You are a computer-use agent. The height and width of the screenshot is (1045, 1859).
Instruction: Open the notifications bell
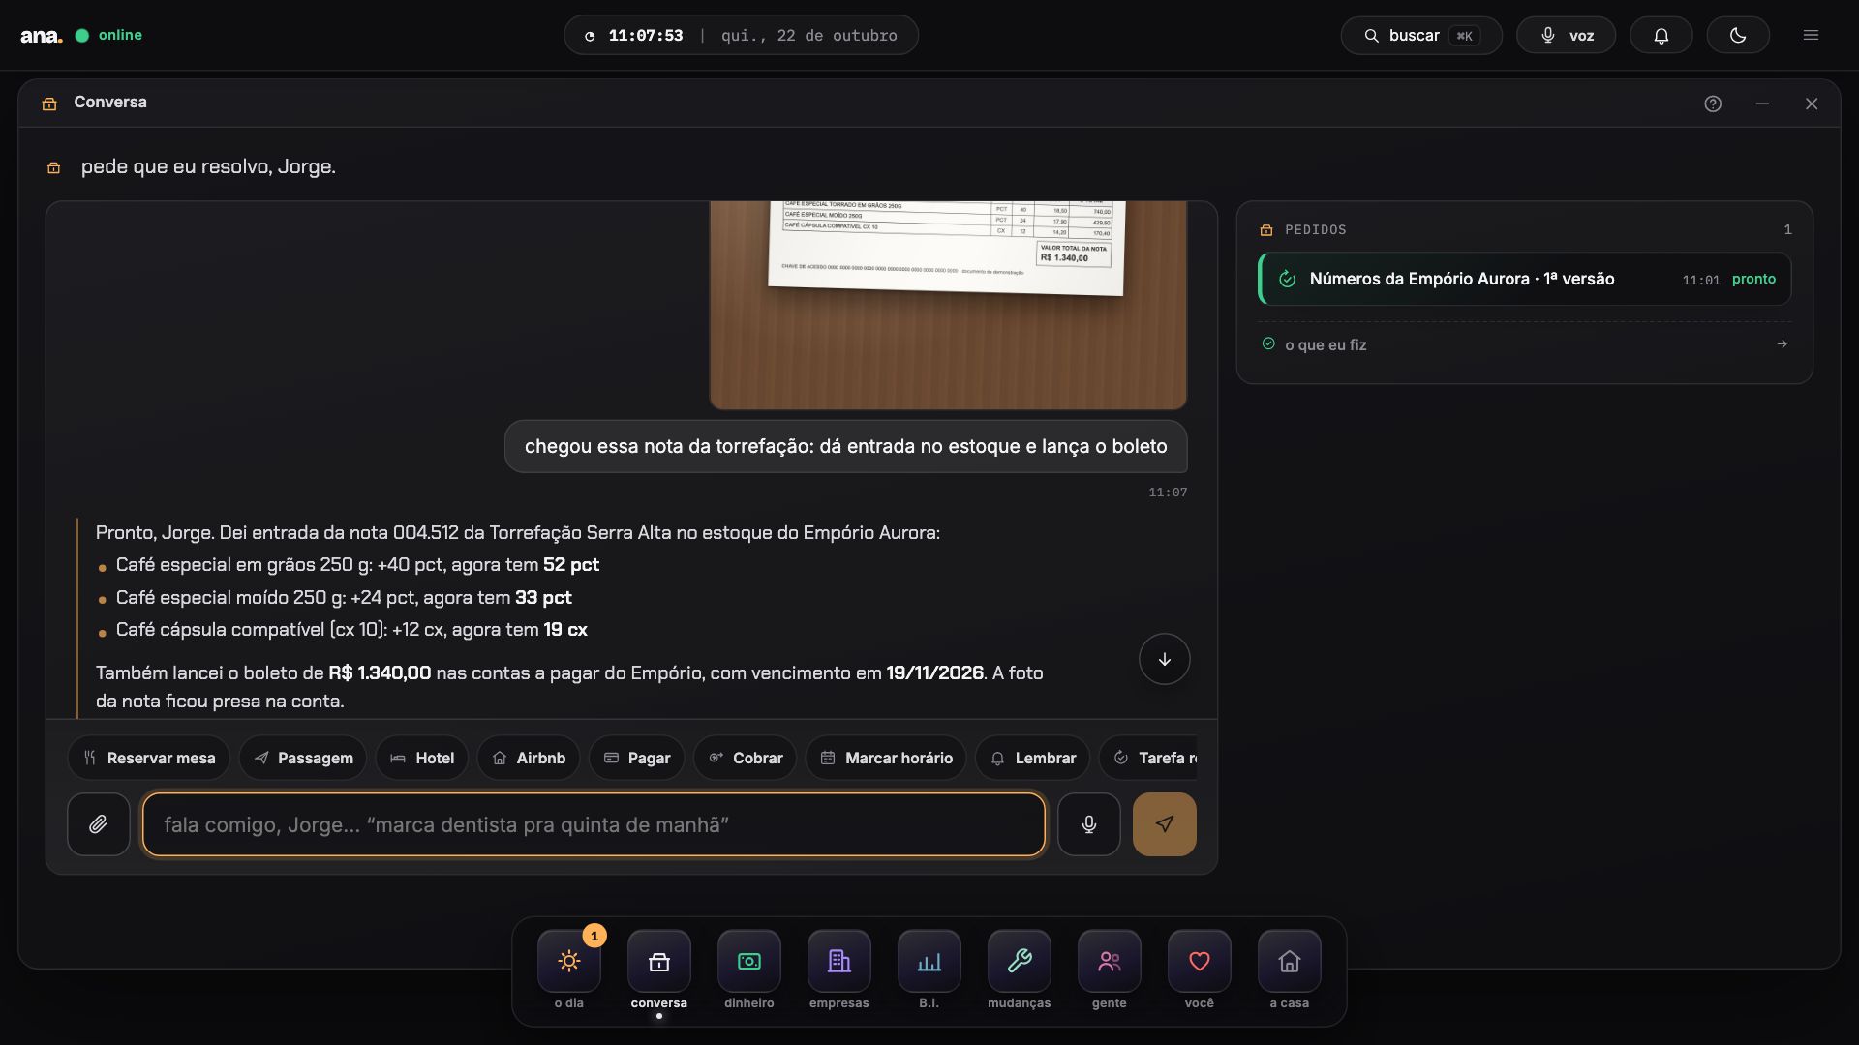1661,35
